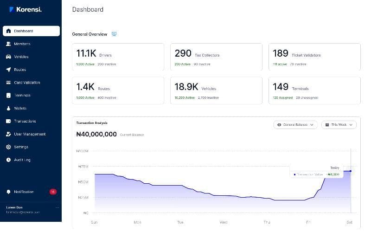Open the Audit Log label
This screenshot has width=371, height=232.
[22, 160]
